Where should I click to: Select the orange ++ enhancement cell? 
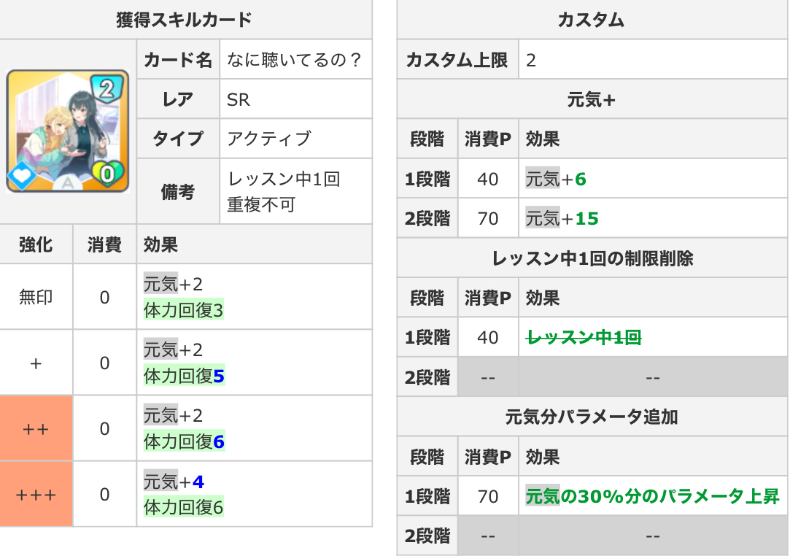pos(36,428)
